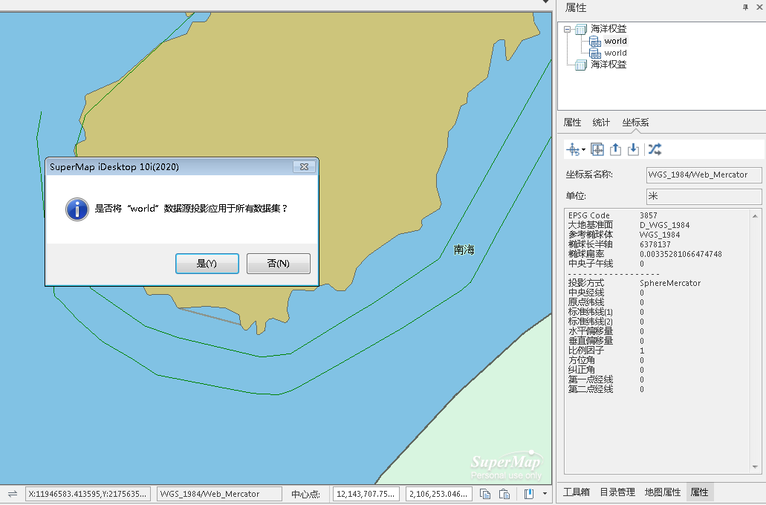Select the highlighted world datasource entry
This screenshot has height=505, width=766.
coord(615,41)
